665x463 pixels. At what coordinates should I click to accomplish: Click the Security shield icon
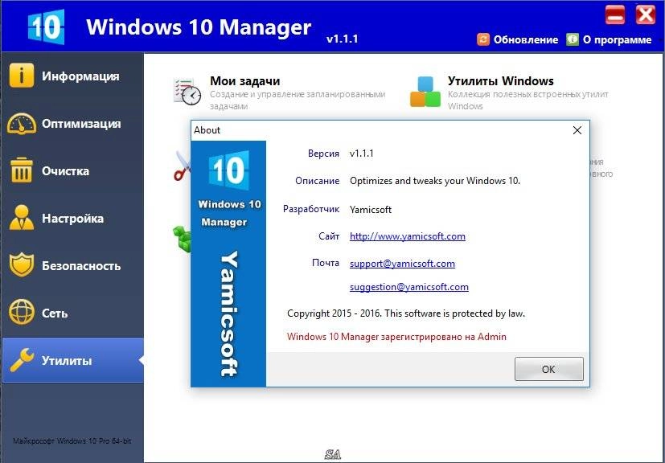coord(21,265)
